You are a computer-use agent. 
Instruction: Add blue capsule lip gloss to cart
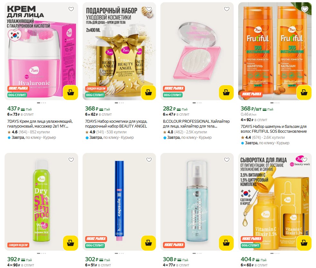pyautogui.click(x=148, y=243)
